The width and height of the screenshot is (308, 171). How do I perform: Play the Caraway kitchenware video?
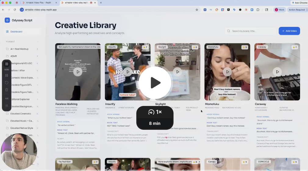277,72
